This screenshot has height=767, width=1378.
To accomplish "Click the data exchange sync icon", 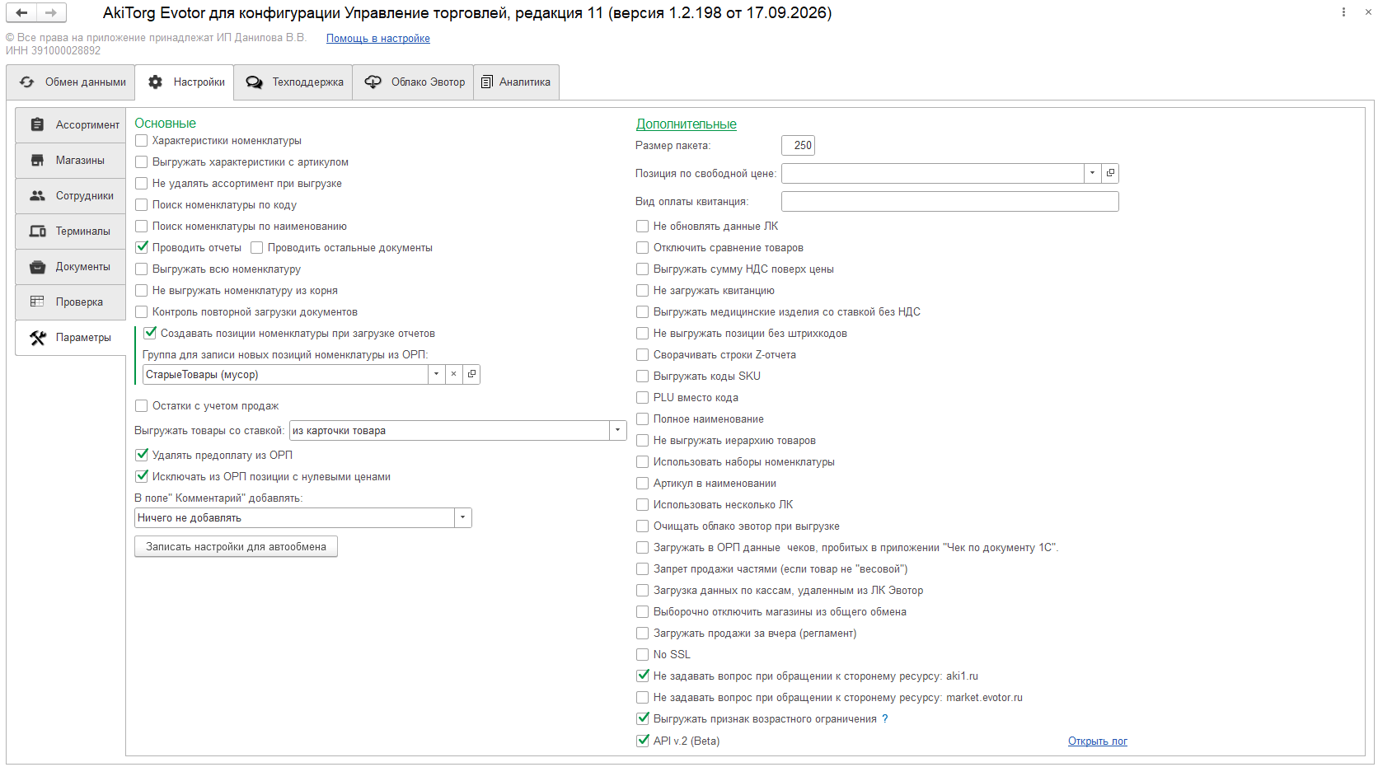I will pos(27,82).
